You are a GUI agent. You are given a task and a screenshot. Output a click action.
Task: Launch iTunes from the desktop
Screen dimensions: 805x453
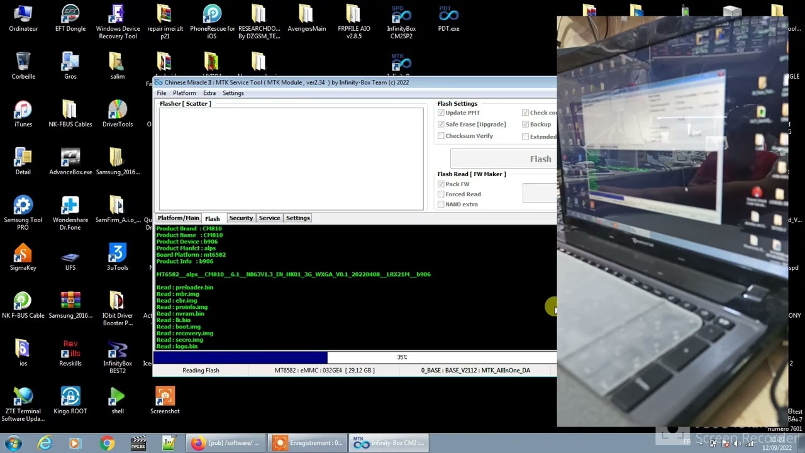tap(23, 114)
